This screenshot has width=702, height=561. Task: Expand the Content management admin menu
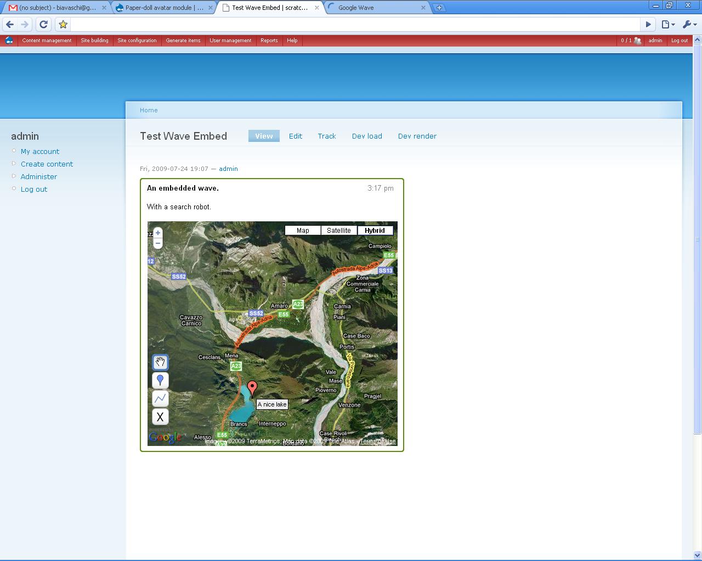point(47,41)
